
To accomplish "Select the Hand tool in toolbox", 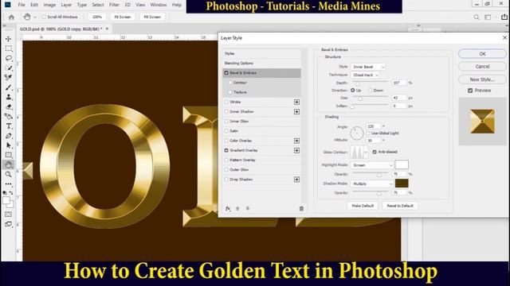I will [9, 164].
